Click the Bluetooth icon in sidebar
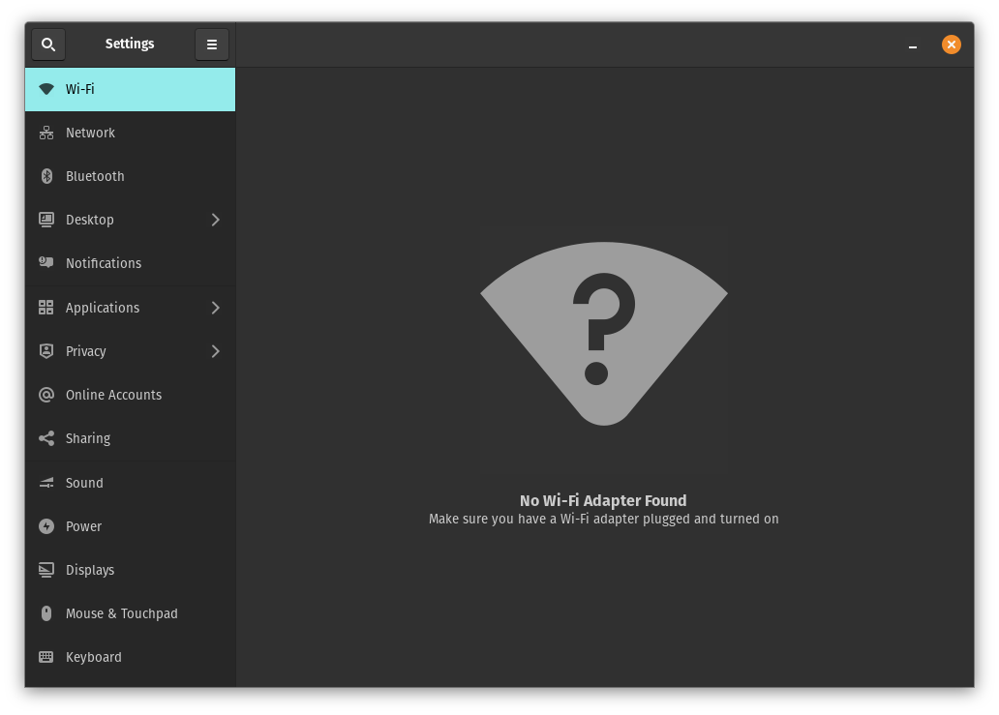 [x=46, y=176]
